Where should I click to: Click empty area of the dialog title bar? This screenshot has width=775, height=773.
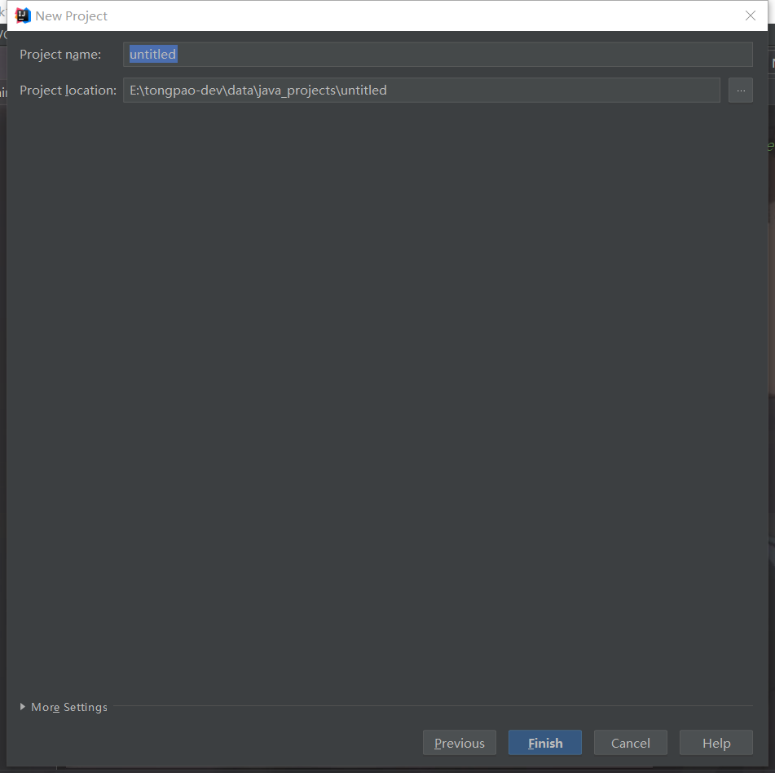[x=407, y=15]
